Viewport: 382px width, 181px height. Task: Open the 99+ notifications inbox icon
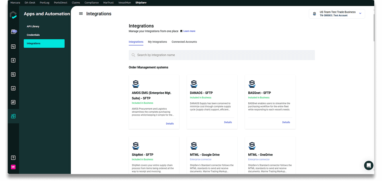(x=13, y=32)
